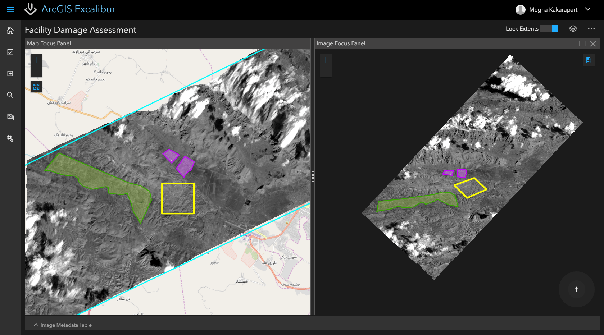This screenshot has width=604, height=335.
Task: Open the hamburger navigation menu
Action: click(10, 9)
